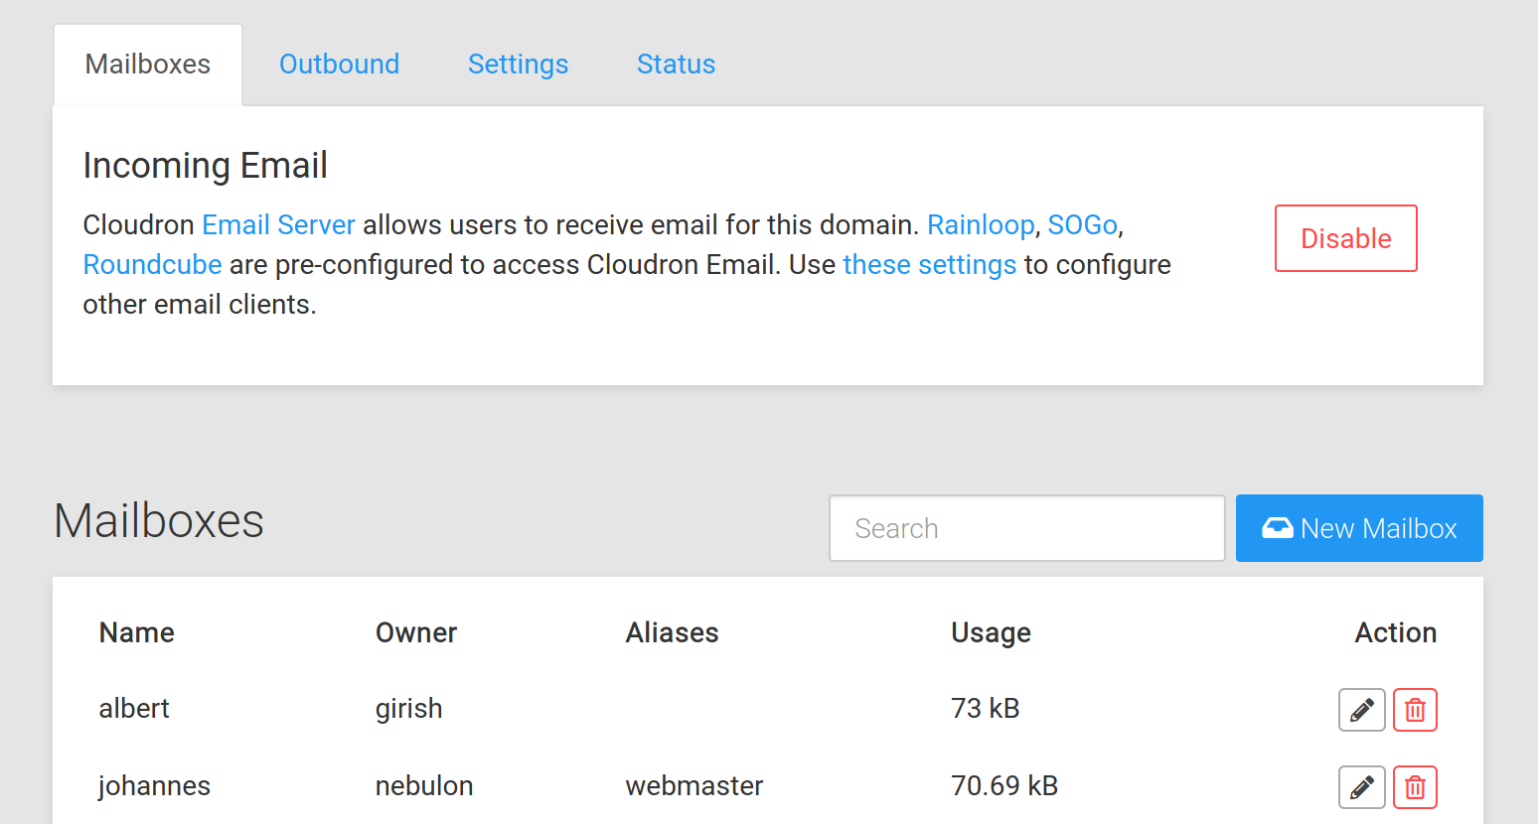Switch to the Outbound tab
This screenshot has width=1538, height=824.
tap(339, 65)
